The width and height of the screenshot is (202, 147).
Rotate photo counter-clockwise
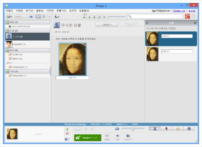tap(86, 129)
